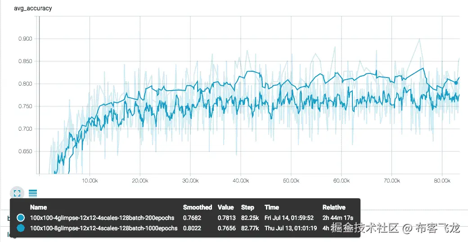Click time Fri Jul 14, 01:59:52
Viewport: 468px width, 242px height.
pos(289,218)
